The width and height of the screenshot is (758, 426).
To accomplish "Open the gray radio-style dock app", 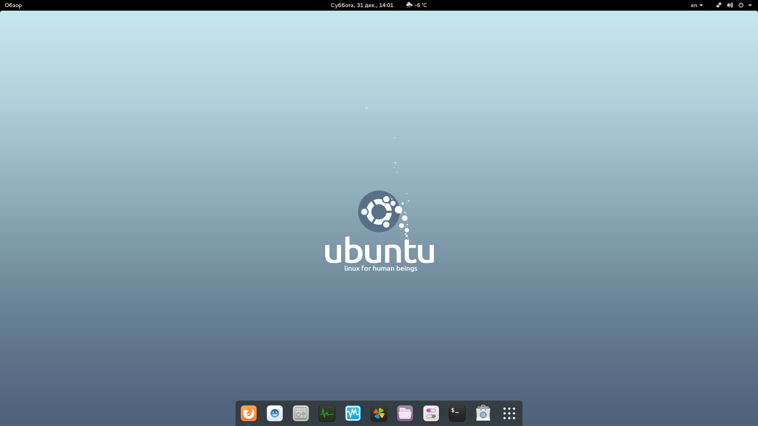I will (x=301, y=413).
